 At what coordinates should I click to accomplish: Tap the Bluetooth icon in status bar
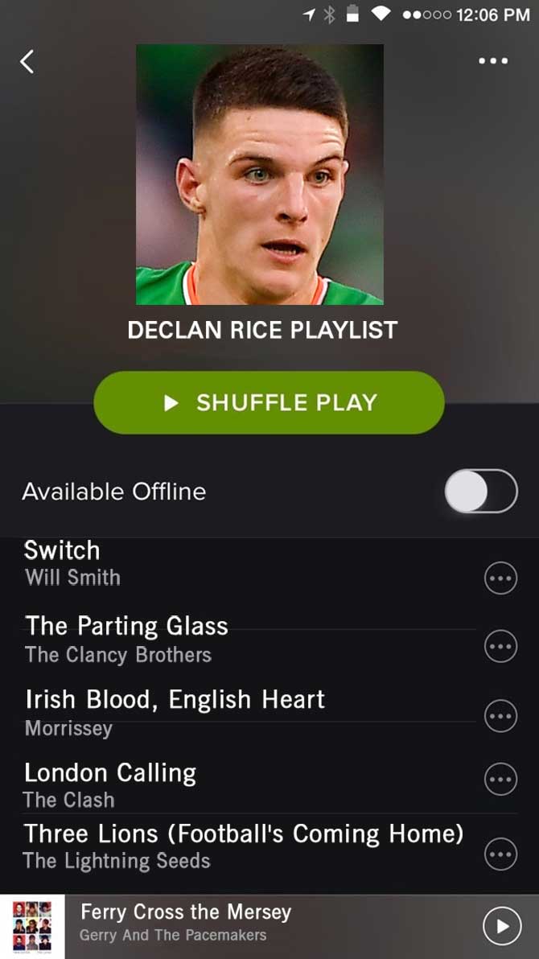click(330, 14)
